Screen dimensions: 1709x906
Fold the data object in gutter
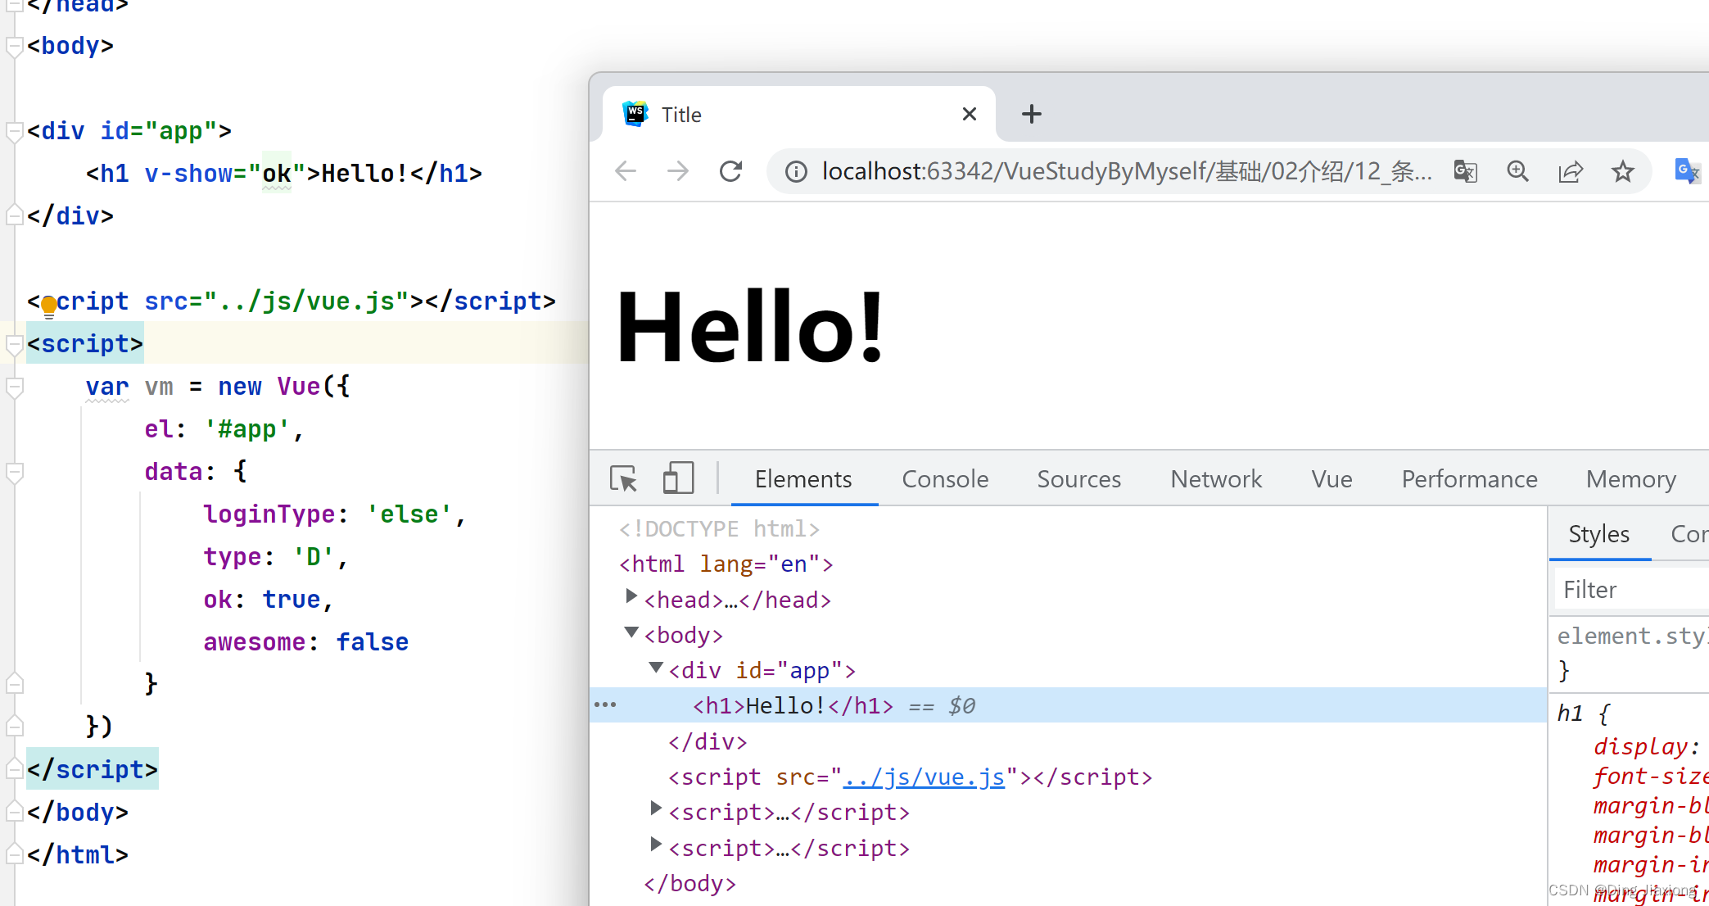click(14, 472)
